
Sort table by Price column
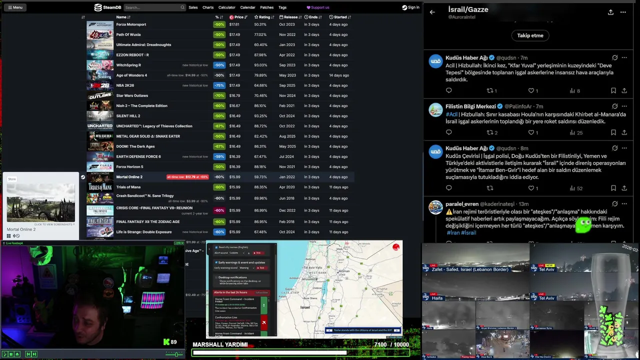point(238,17)
